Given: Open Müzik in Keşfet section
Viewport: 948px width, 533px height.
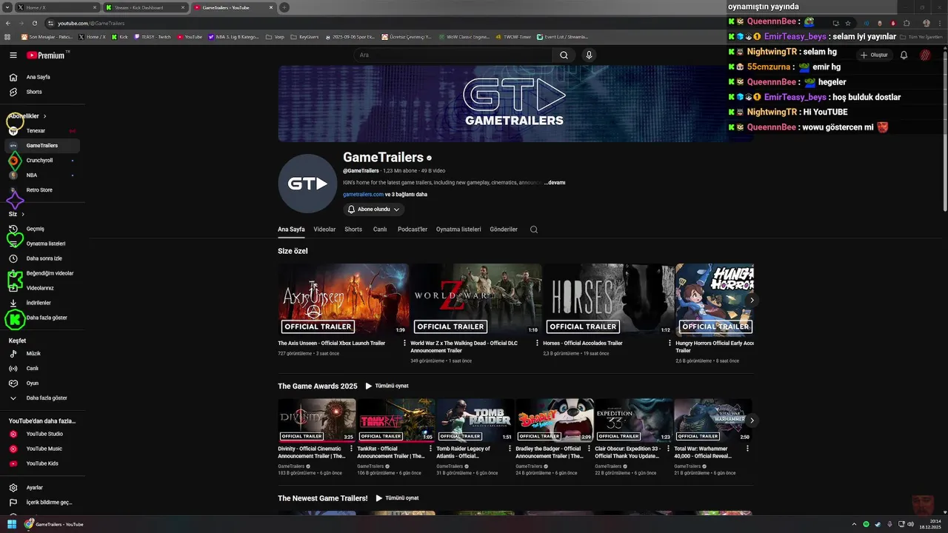Looking at the screenshot, I should [x=41, y=354].
